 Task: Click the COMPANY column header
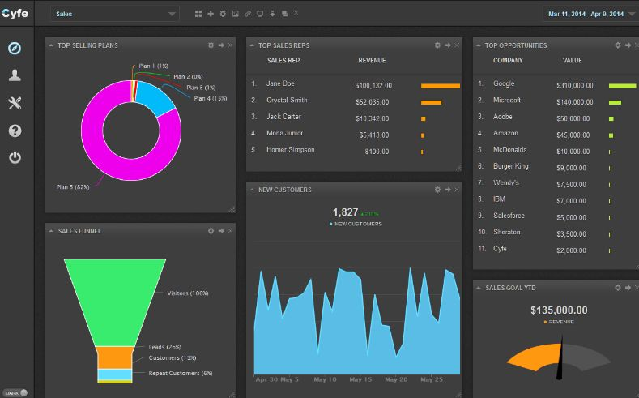508,60
